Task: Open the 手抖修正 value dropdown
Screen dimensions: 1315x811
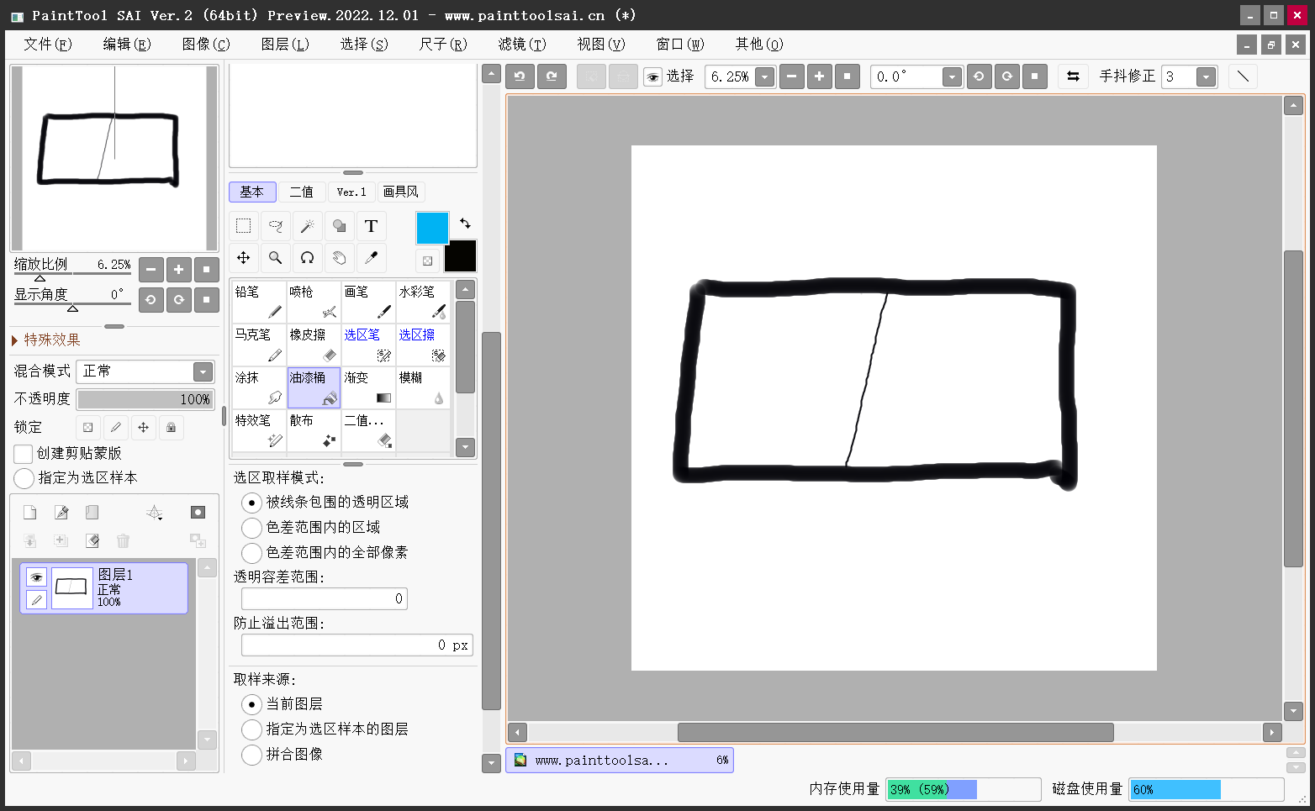Action: tap(1206, 77)
